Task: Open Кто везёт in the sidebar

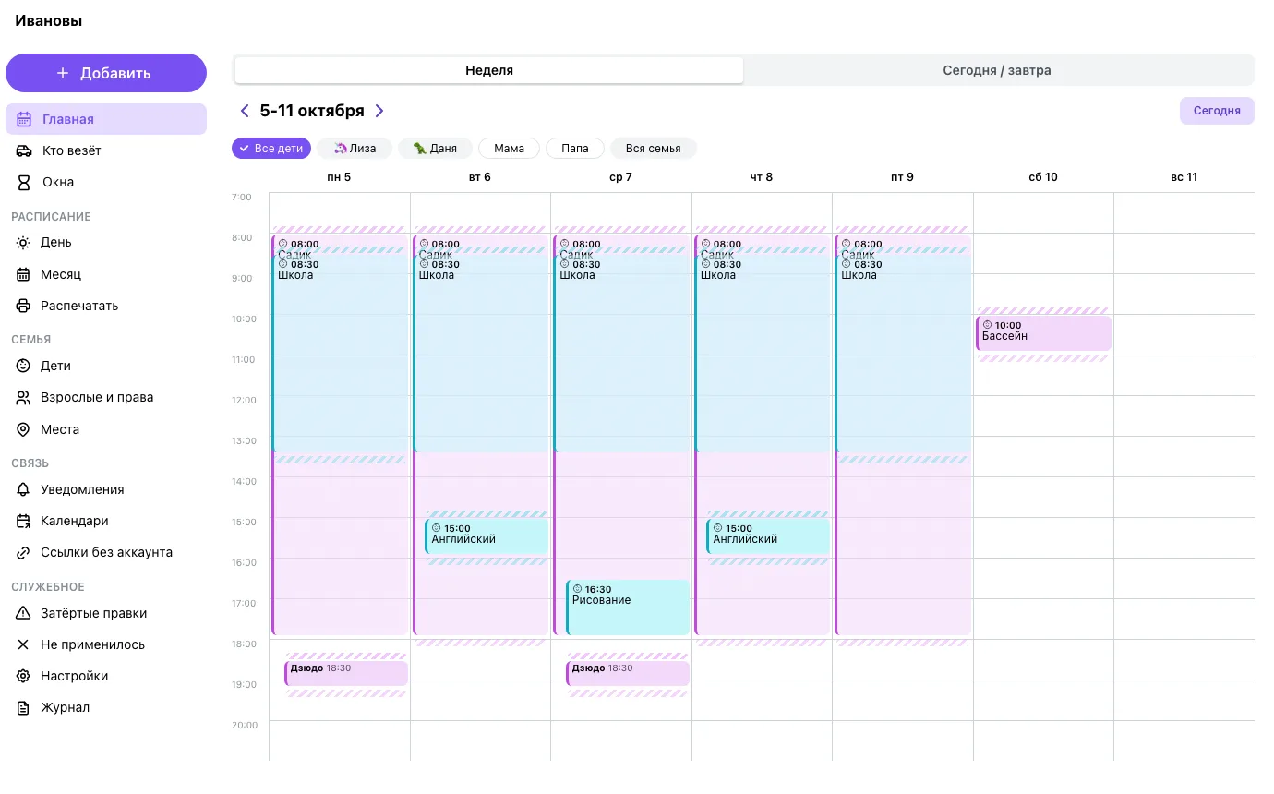Action: click(106, 150)
